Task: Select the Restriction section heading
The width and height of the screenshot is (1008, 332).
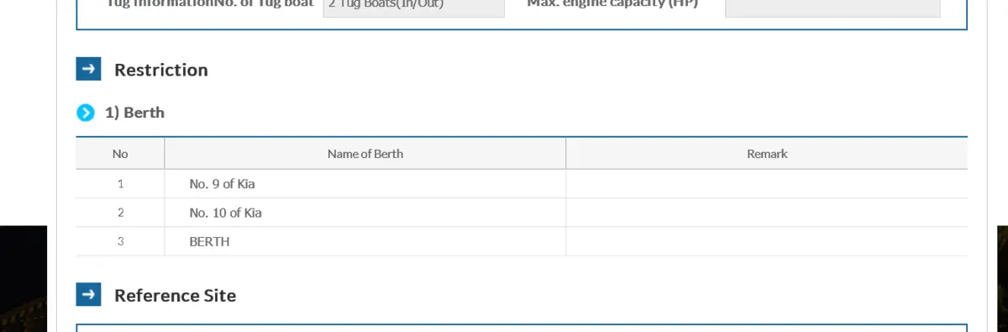Action: point(161,70)
